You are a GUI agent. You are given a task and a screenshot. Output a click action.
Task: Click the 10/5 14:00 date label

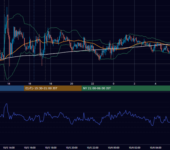click(9, 147)
